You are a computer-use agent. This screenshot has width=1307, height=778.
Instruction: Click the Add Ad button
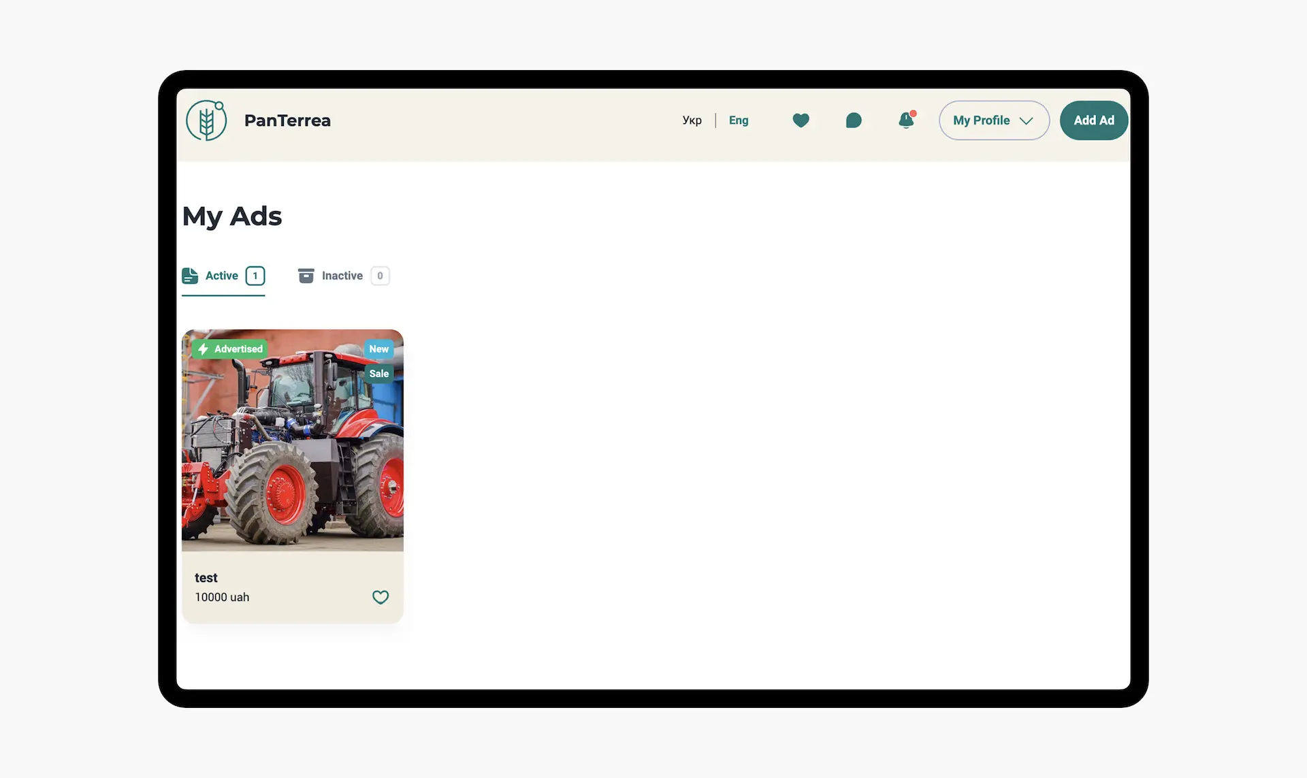click(1093, 120)
